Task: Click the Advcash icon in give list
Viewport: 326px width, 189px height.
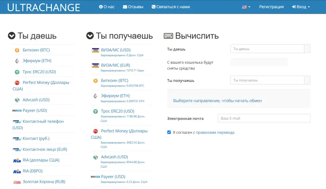Action: pos(17,100)
